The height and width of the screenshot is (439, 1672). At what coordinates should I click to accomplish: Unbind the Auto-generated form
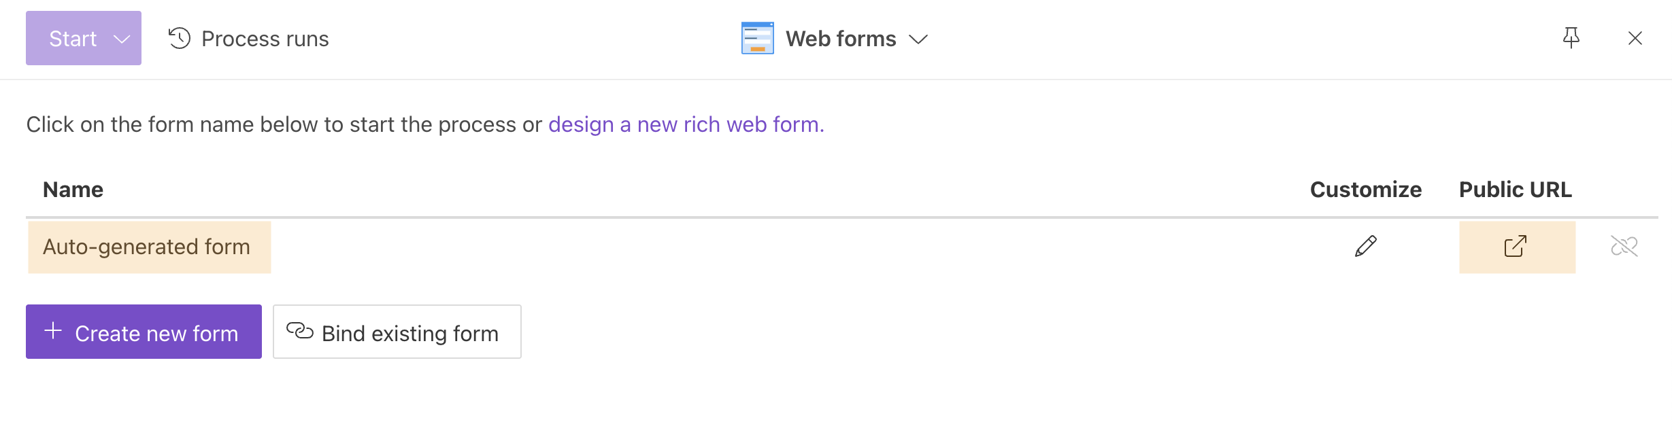(1624, 247)
